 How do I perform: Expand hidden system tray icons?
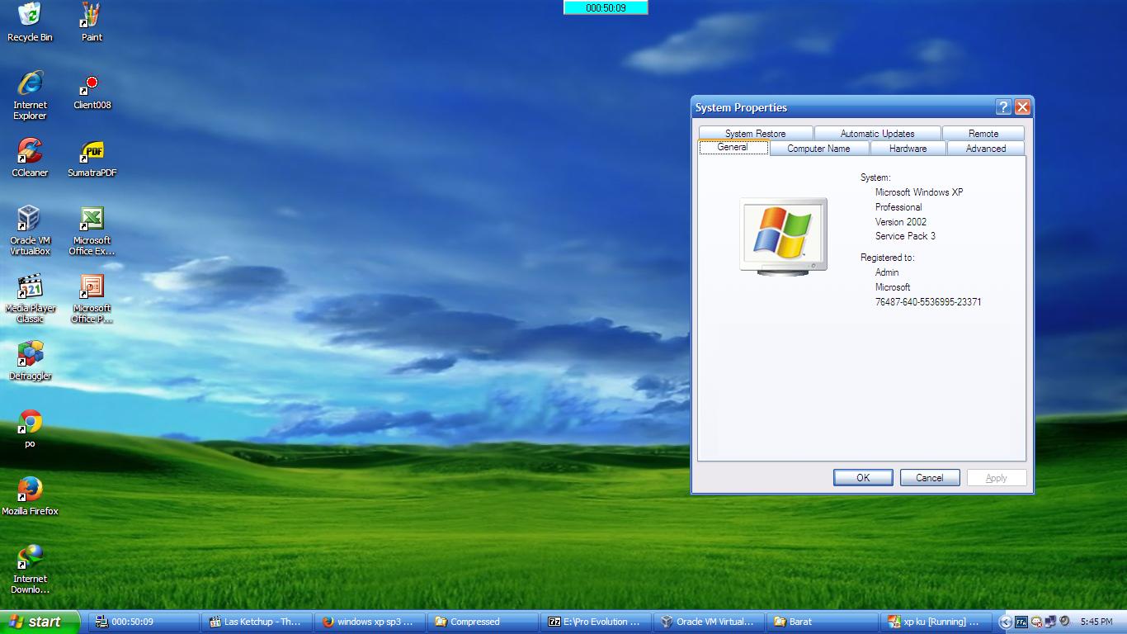(1004, 622)
